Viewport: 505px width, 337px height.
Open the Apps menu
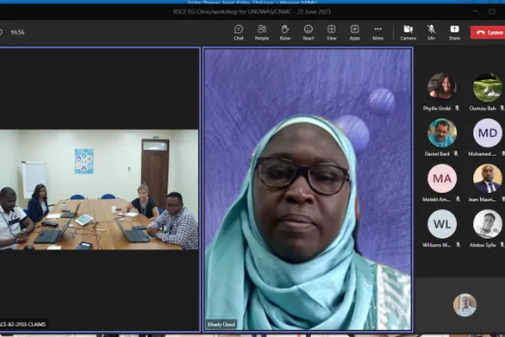354,33
